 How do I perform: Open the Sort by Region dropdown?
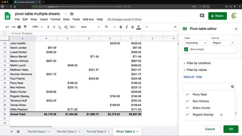tap(223, 43)
